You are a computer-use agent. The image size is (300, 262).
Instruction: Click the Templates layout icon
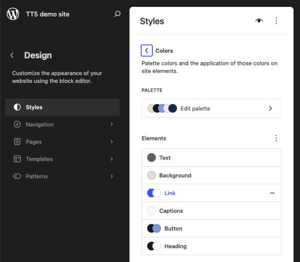17,159
